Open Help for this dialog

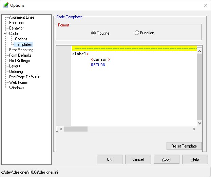[x=195, y=159]
